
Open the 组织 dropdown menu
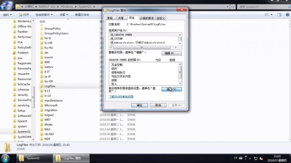(x=7, y=15)
